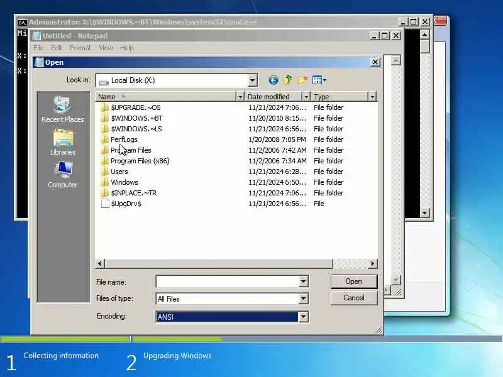
Task: Select the $WINDOWS.~BT folder icon
Action: pos(104,118)
